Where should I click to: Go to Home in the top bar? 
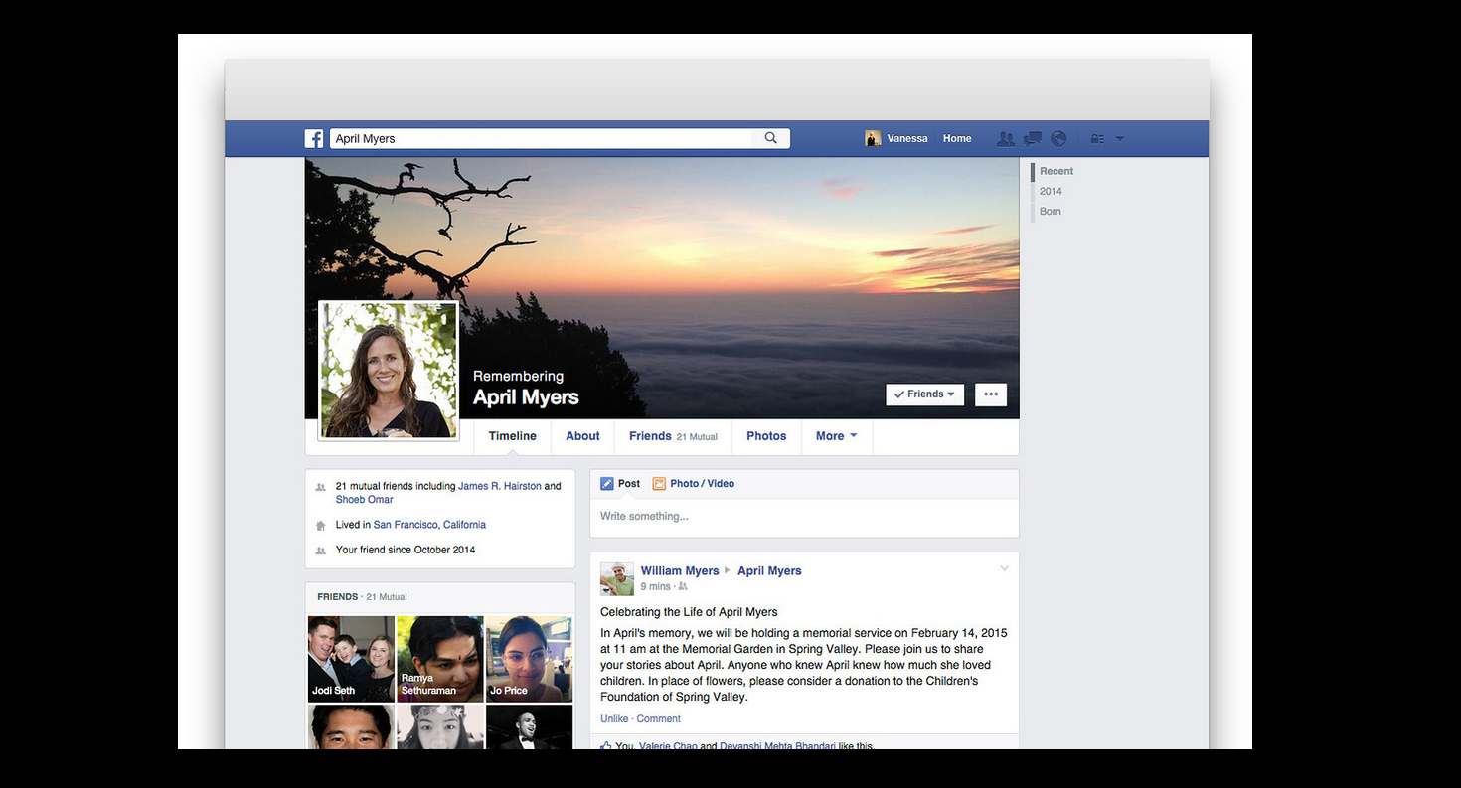[957, 139]
